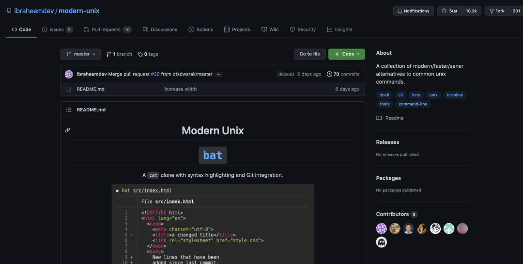Fork this repository
Image resolution: width=523 pixels, height=264 pixels.
tap(497, 11)
